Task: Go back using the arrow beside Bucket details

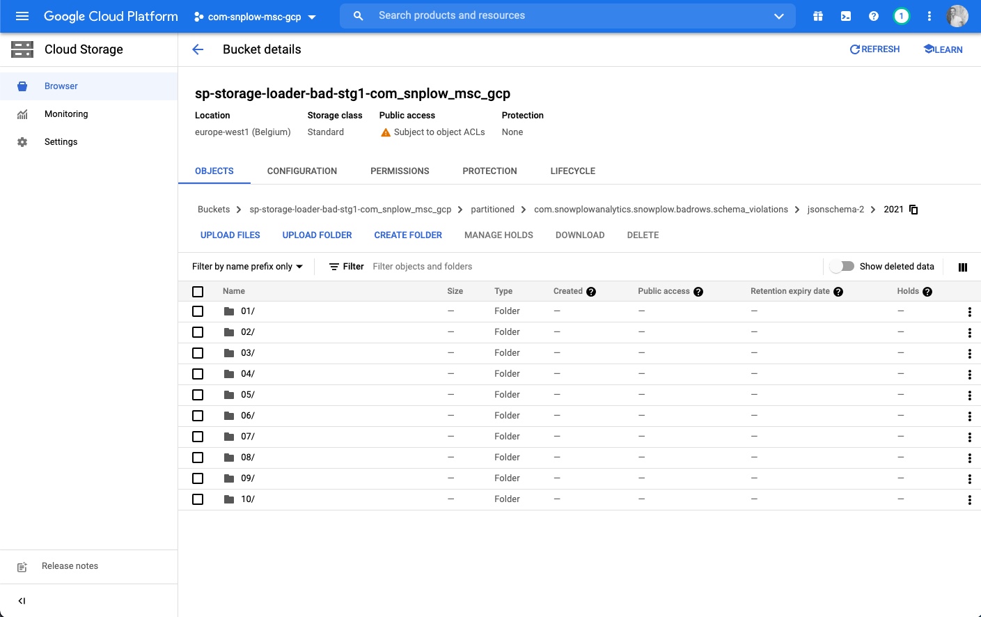Action: coord(198,49)
